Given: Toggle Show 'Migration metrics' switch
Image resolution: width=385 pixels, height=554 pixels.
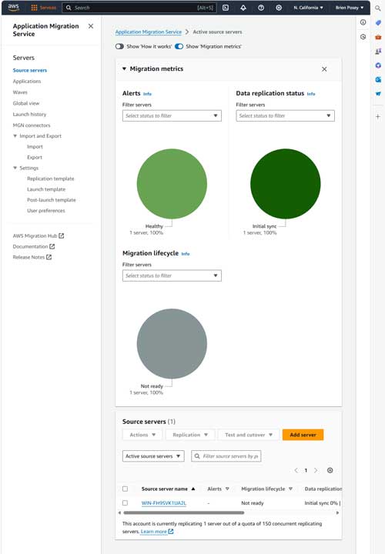Looking at the screenshot, I should pos(179,46).
